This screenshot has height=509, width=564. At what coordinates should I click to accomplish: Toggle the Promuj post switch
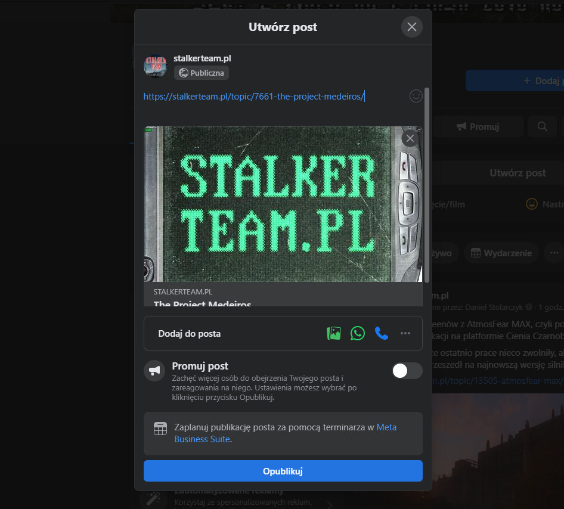[x=407, y=371]
